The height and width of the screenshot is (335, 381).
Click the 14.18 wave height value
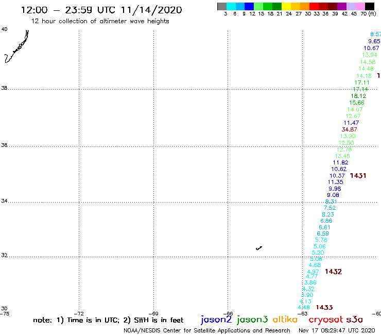coord(364,76)
